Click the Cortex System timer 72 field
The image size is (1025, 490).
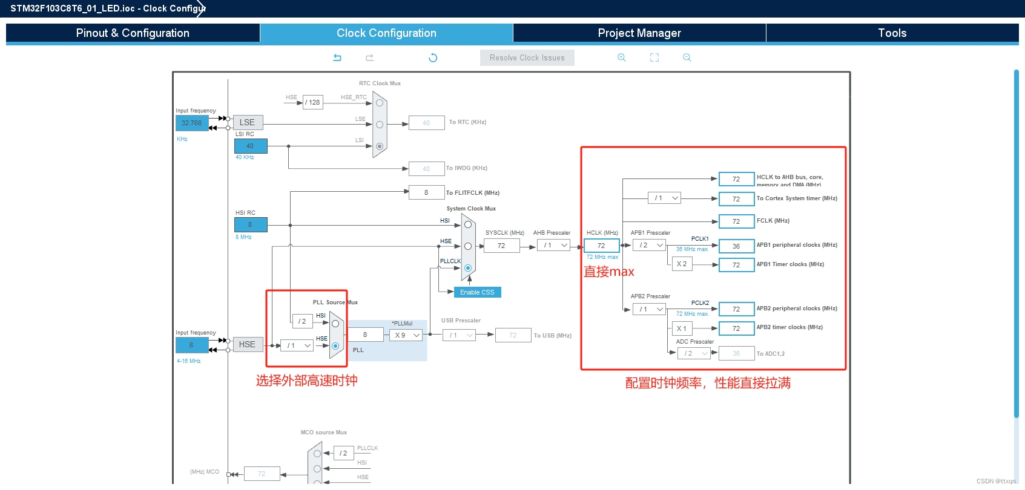tap(736, 199)
